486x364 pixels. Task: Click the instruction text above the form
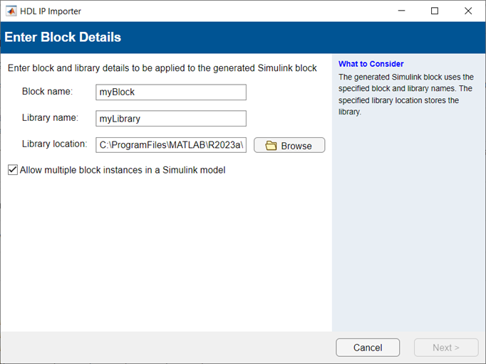point(162,68)
